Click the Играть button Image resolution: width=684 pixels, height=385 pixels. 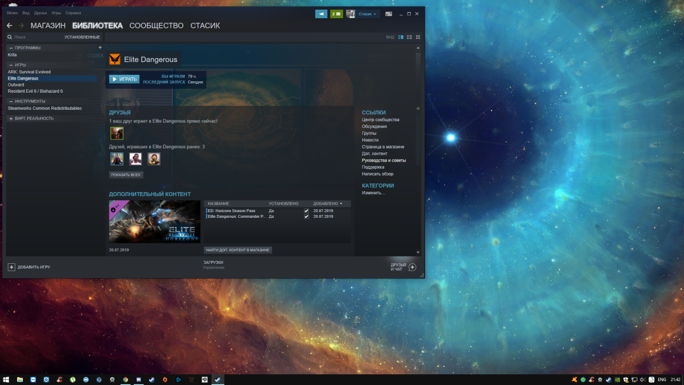click(124, 79)
